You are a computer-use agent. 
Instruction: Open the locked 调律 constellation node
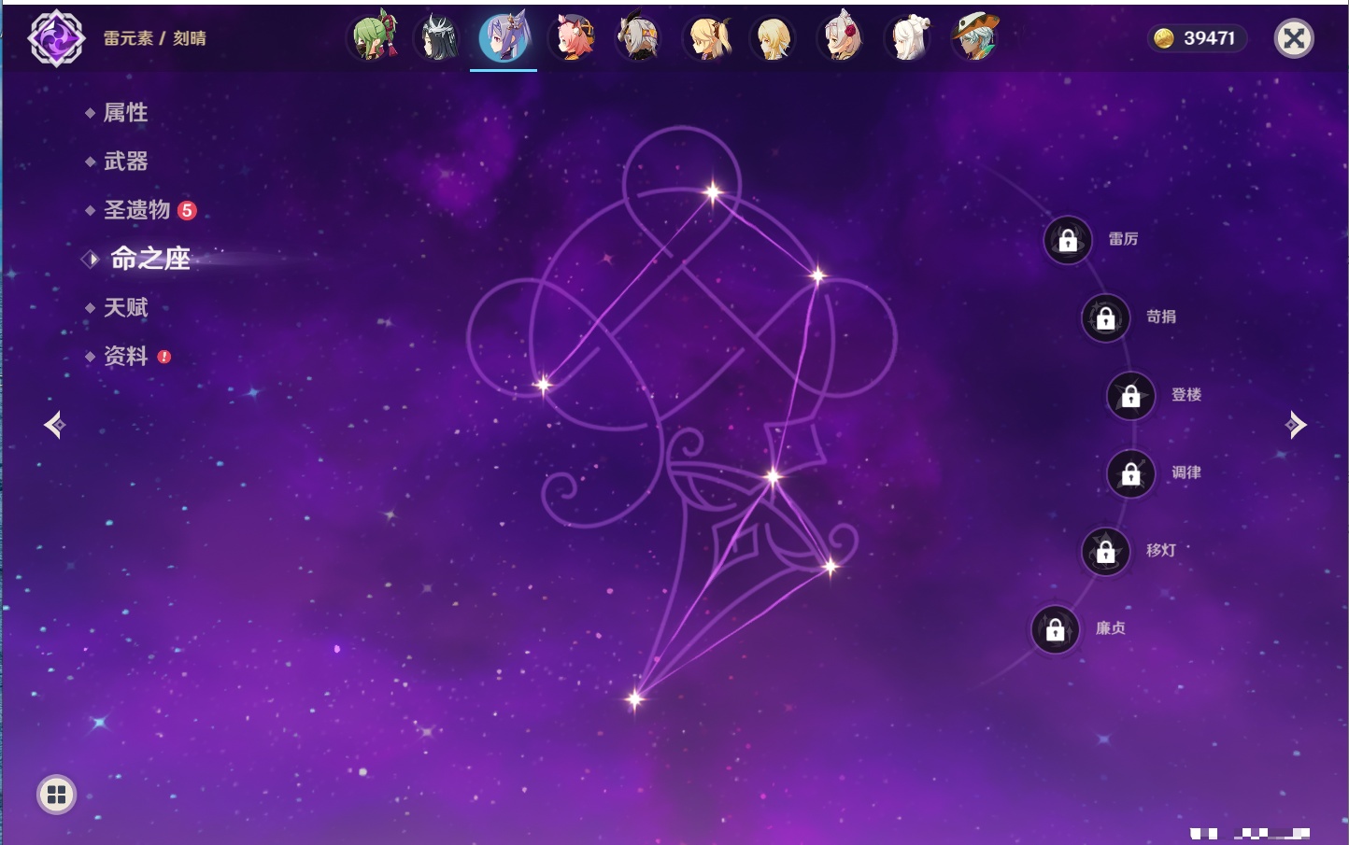1131,473
